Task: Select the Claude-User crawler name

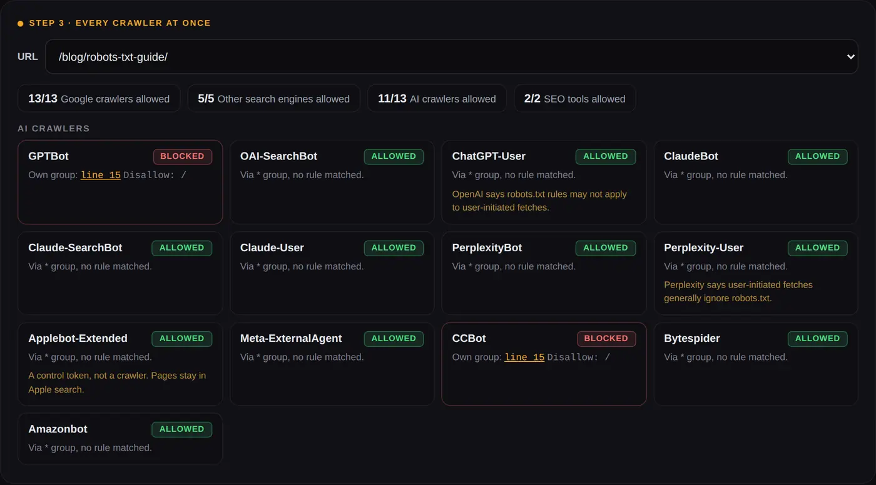Action: [x=272, y=247]
